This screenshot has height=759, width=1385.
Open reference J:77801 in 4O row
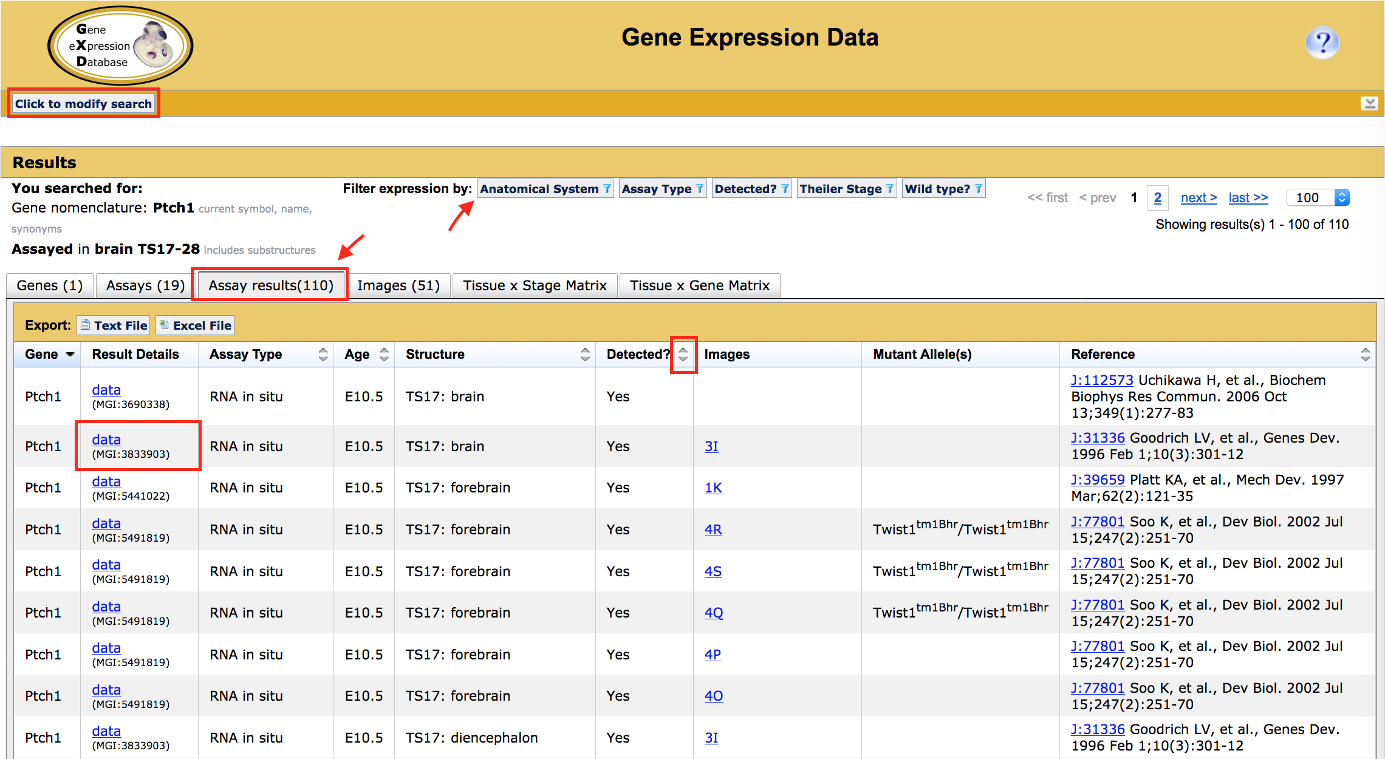point(1098,688)
